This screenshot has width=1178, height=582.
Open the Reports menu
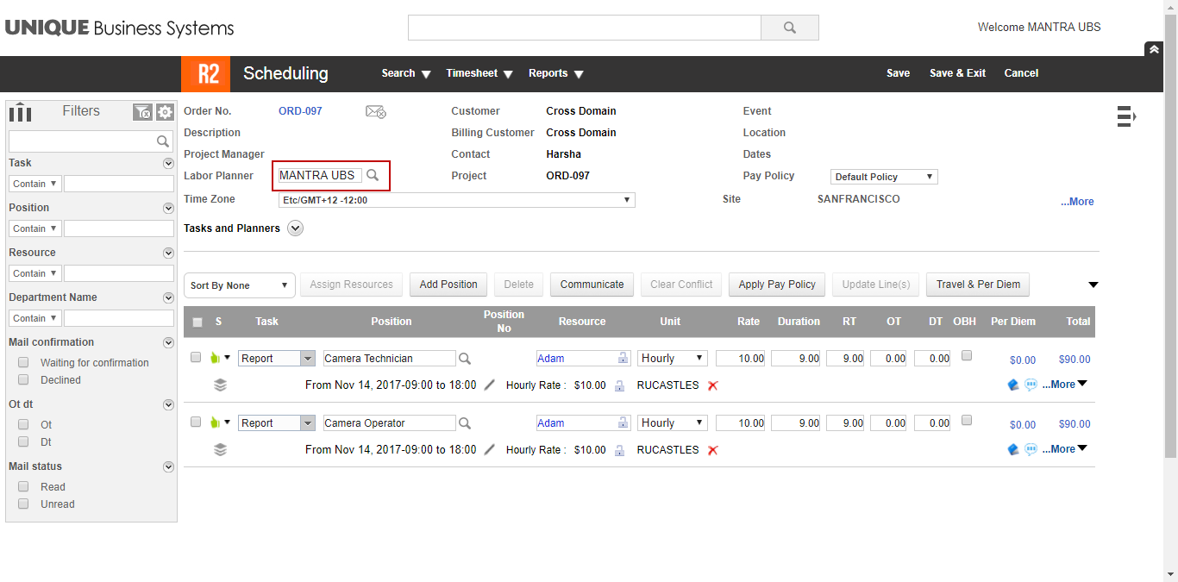click(555, 73)
